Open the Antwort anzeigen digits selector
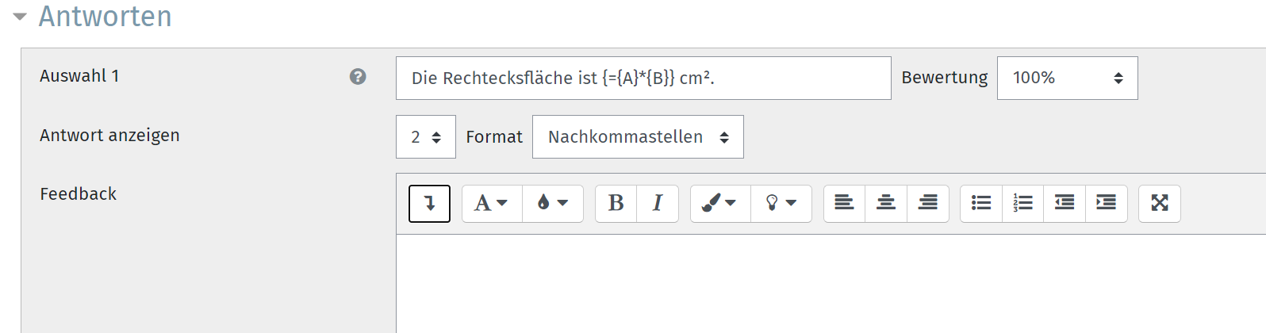 (426, 136)
